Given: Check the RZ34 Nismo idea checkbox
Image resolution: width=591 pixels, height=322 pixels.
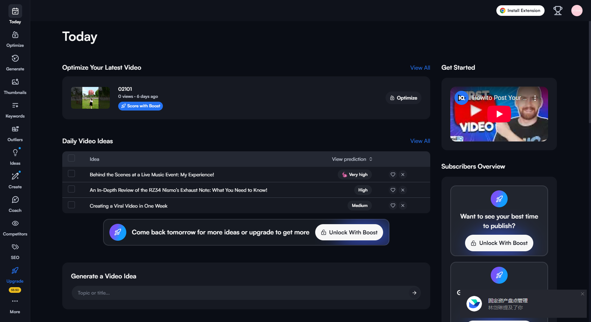Looking at the screenshot, I should (x=71, y=189).
